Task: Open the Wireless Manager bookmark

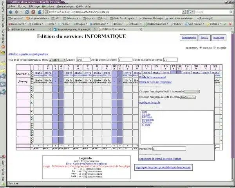Action: tap(151, 18)
